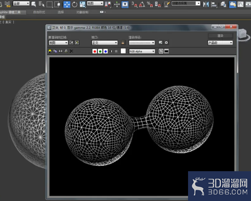This screenshot has width=251, height=201.
Task: Click the Select Object tool icon
Action: coord(34,4)
